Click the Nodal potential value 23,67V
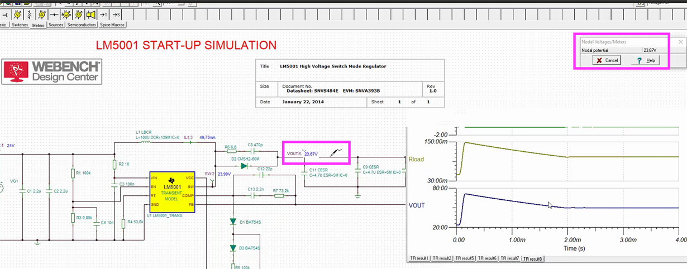Viewport: 687px width, 269px height. point(650,50)
